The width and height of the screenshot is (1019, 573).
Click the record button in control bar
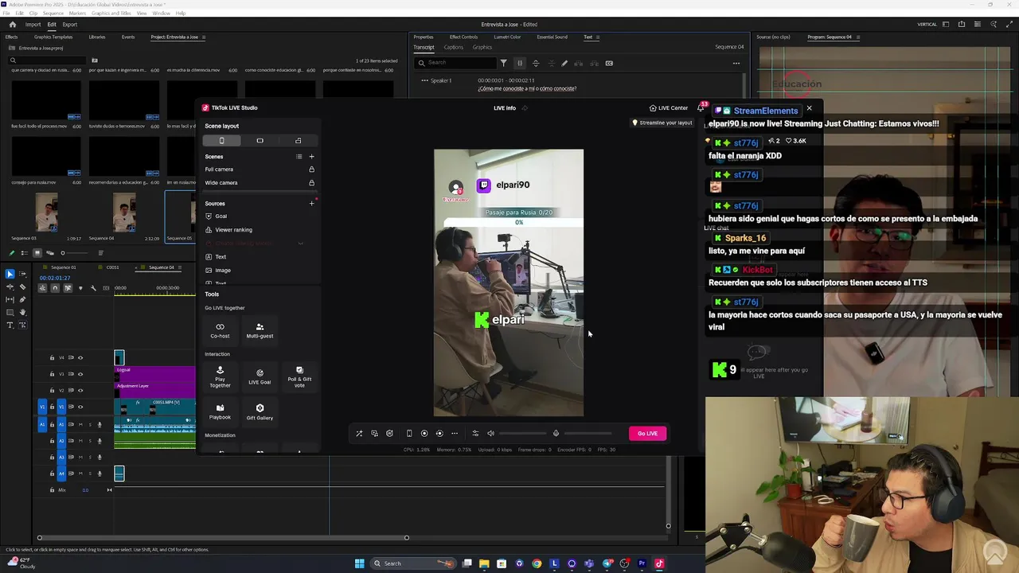tap(424, 434)
